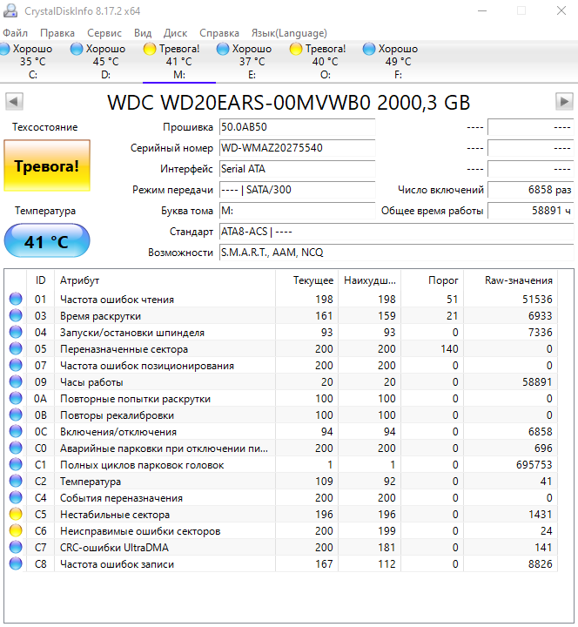
Task: Select the Неисправимые ошибки секторов attribute text
Action: (x=140, y=531)
